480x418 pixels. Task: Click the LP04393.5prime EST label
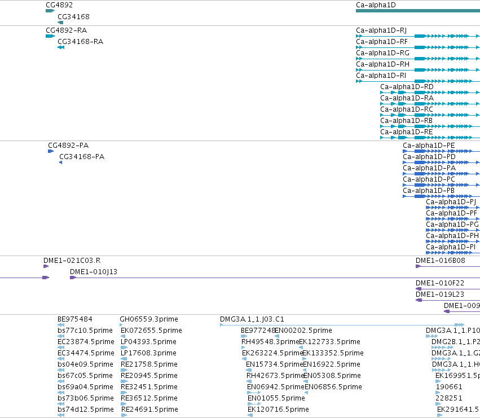click(x=148, y=342)
